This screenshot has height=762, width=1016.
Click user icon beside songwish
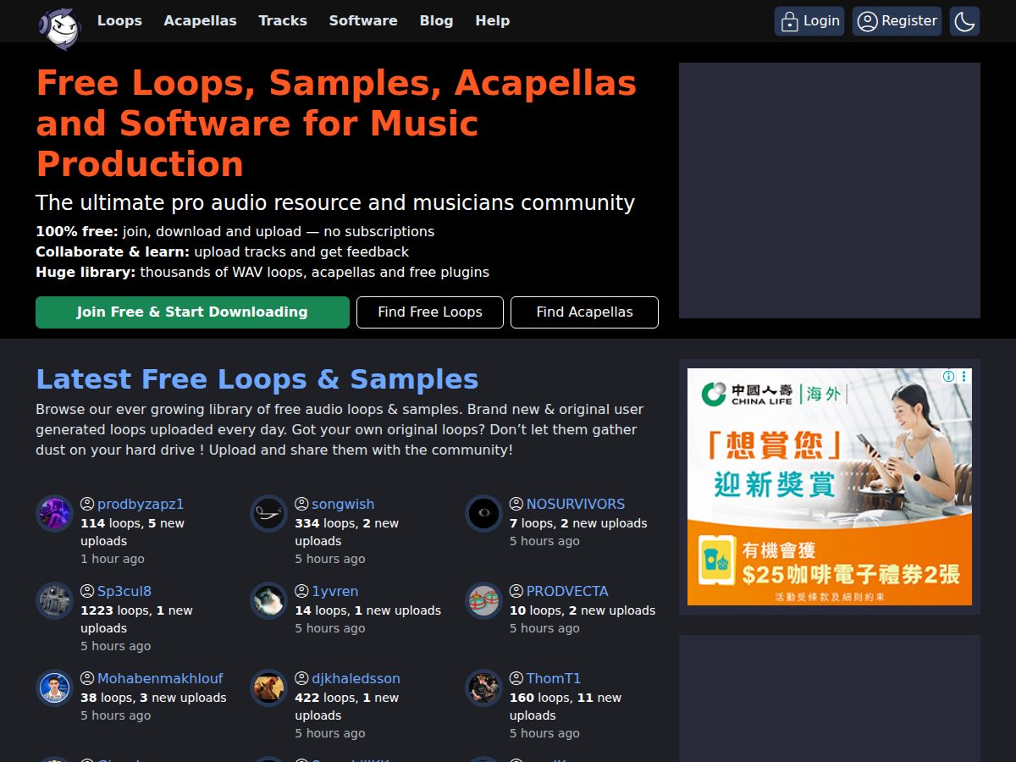point(301,504)
